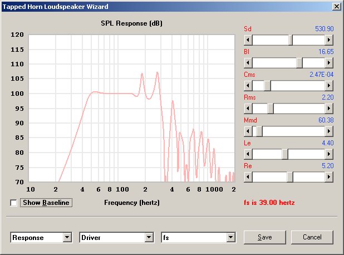Viewport: 344px width, 255px height.
Task: Click the right arrow of the Cms slider
Action: [x=329, y=86]
